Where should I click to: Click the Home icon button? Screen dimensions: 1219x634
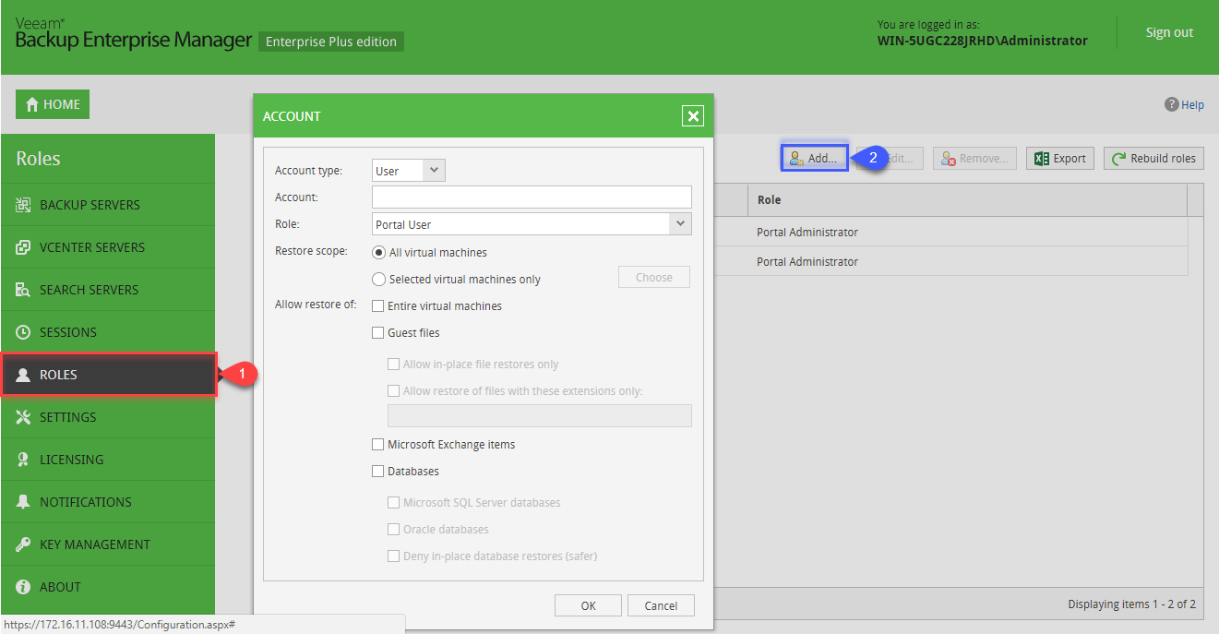53,104
